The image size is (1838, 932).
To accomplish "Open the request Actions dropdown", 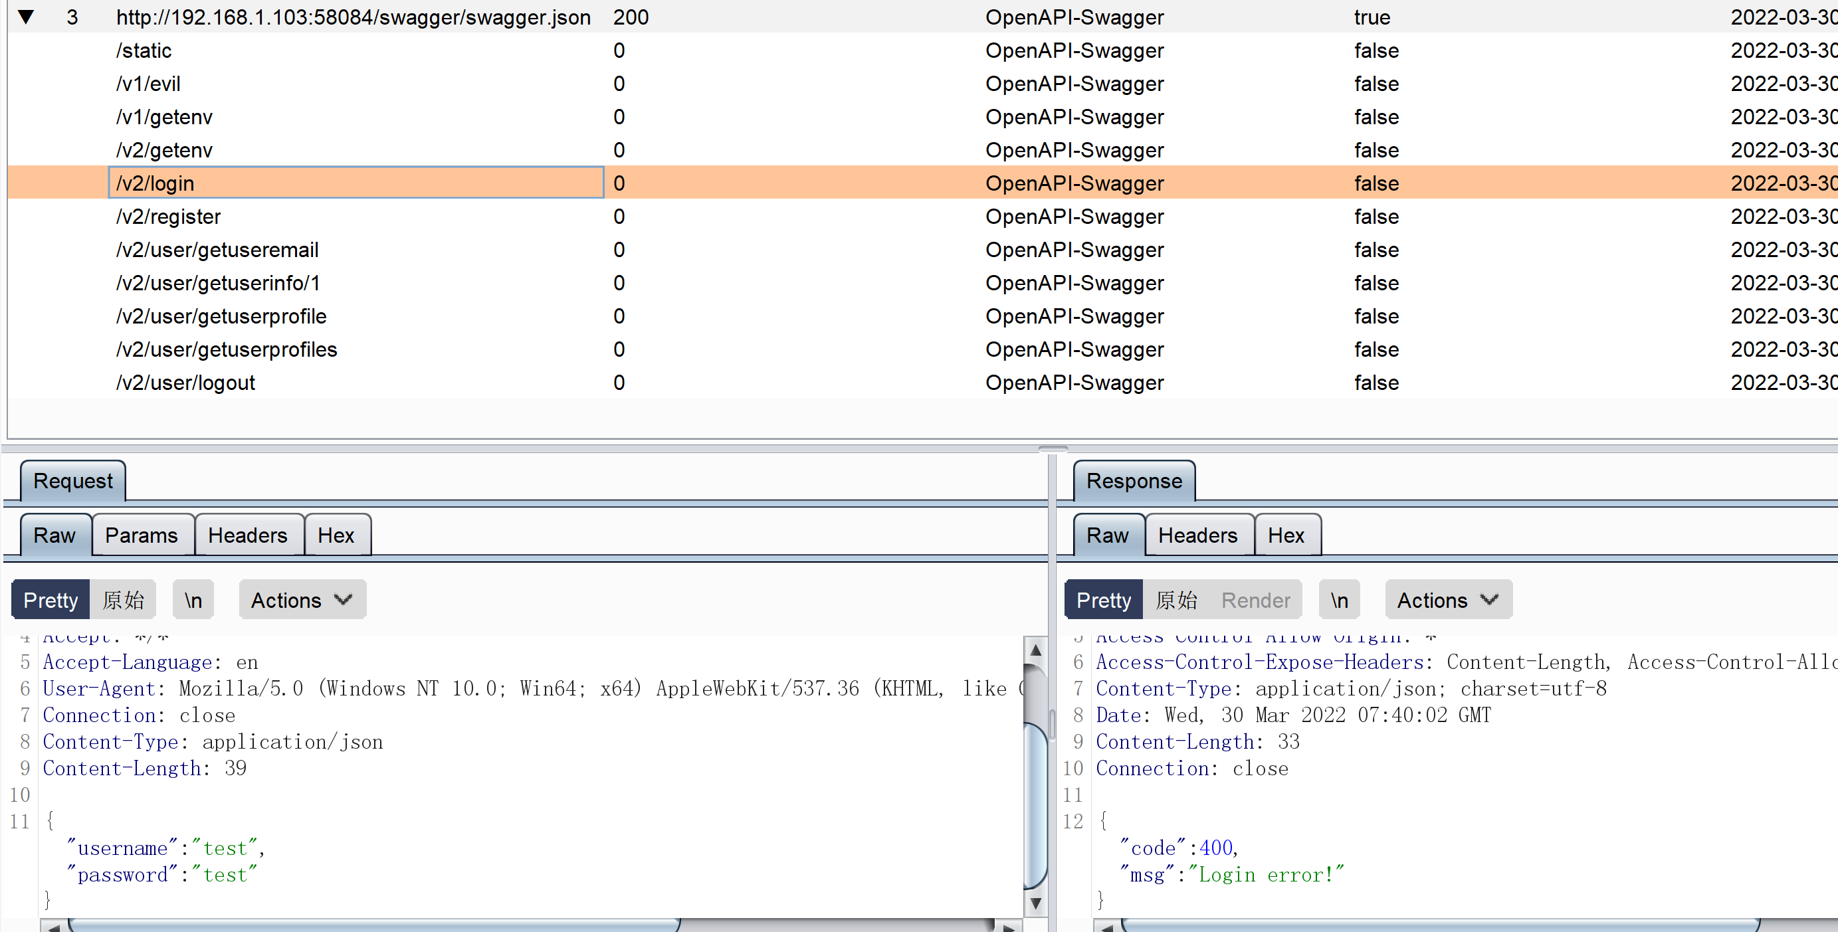I will point(302,600).
